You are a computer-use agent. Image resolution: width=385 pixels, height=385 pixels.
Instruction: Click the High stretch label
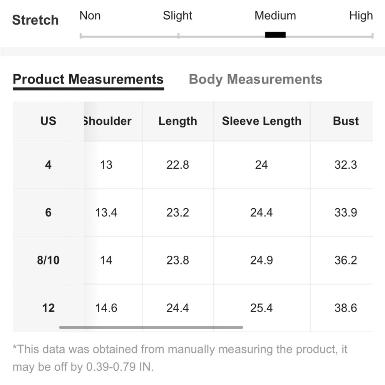(361, 16)
